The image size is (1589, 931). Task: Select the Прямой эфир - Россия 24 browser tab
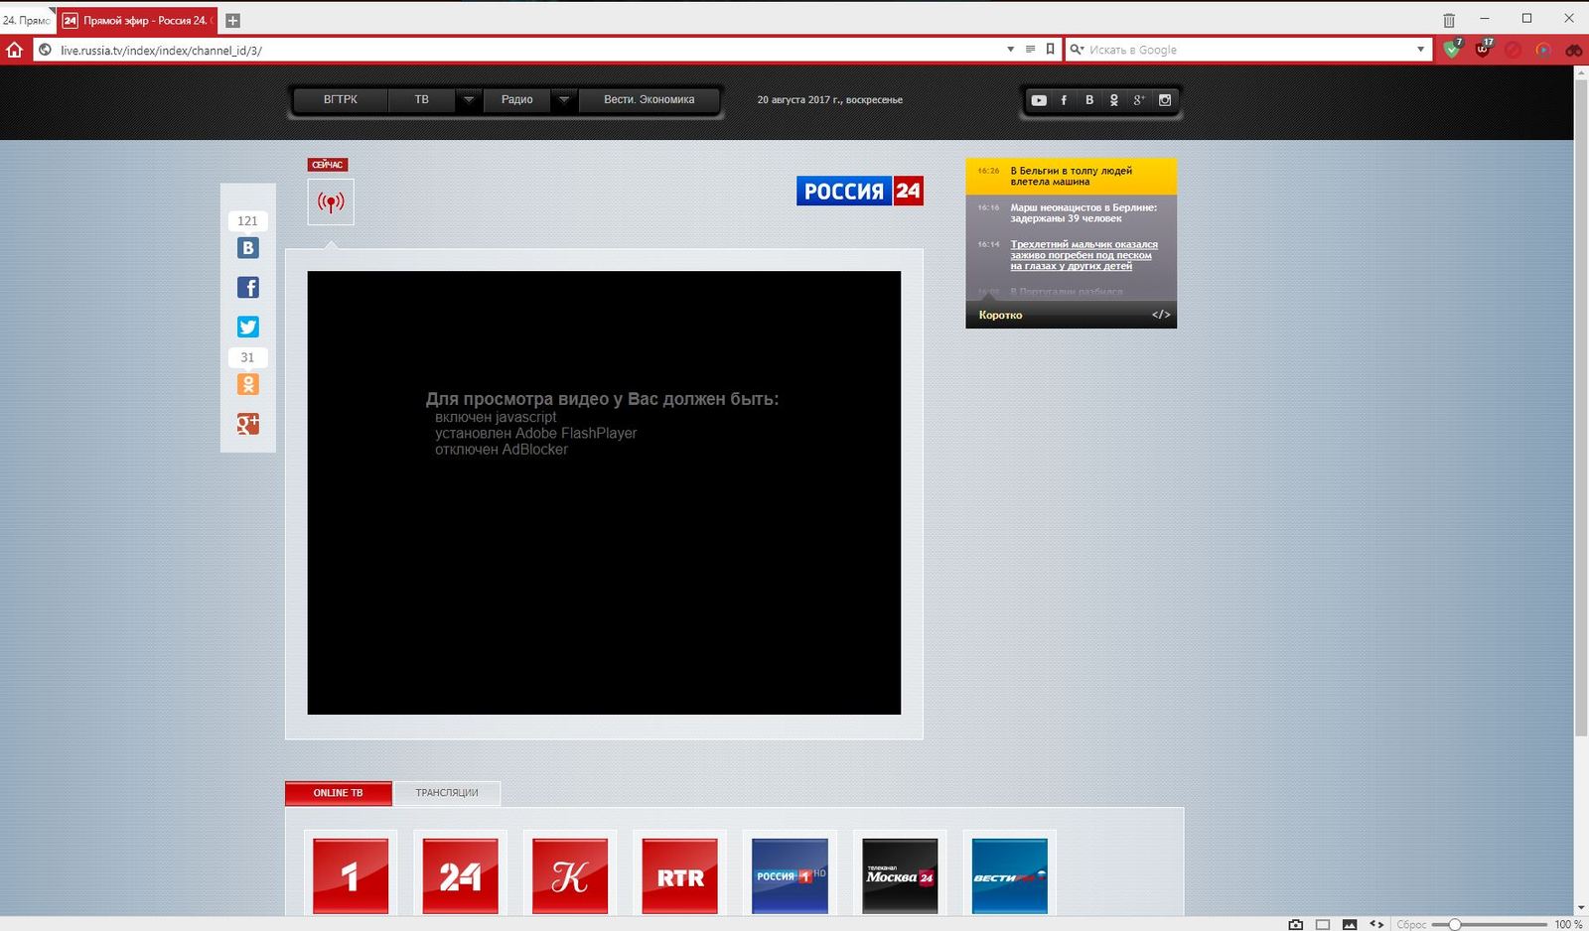pos(136,20)
